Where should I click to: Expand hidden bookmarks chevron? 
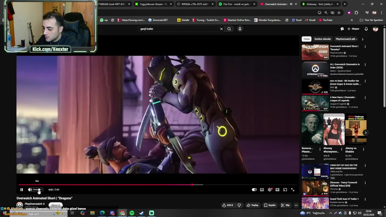pyautogui.click(x=352, y=20)
